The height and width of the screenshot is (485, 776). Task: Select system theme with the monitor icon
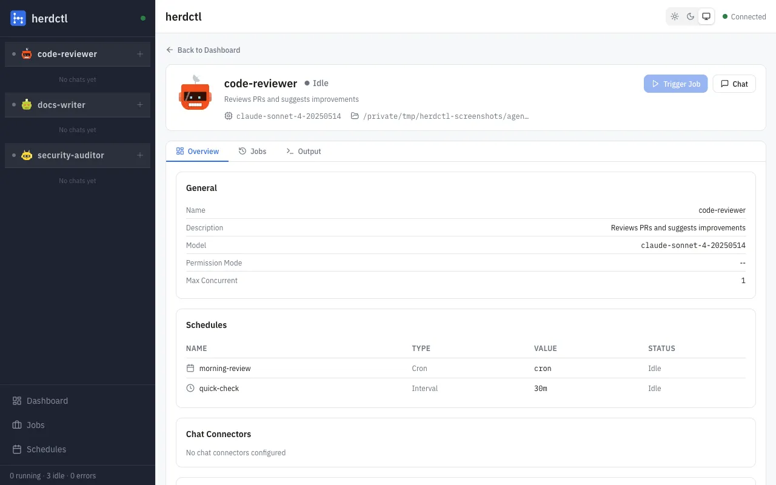click(706, 16)
